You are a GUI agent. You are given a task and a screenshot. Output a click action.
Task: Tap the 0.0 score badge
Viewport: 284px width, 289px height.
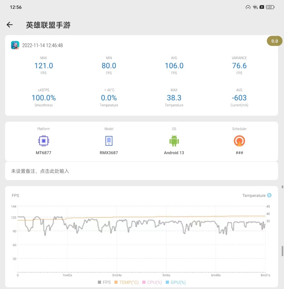(x=274, y=41)
